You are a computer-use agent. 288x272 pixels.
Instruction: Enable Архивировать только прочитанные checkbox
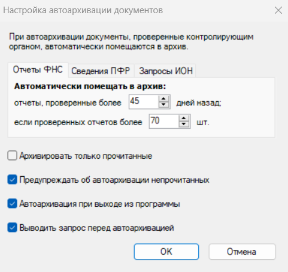tap(13, 156)
